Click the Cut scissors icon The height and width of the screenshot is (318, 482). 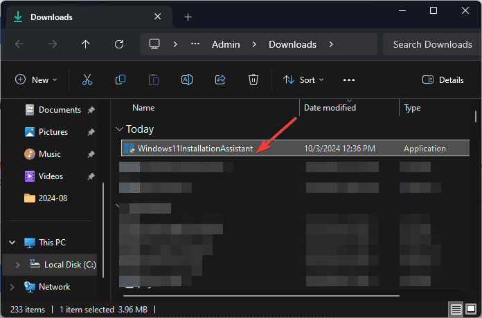pos(87,79)
